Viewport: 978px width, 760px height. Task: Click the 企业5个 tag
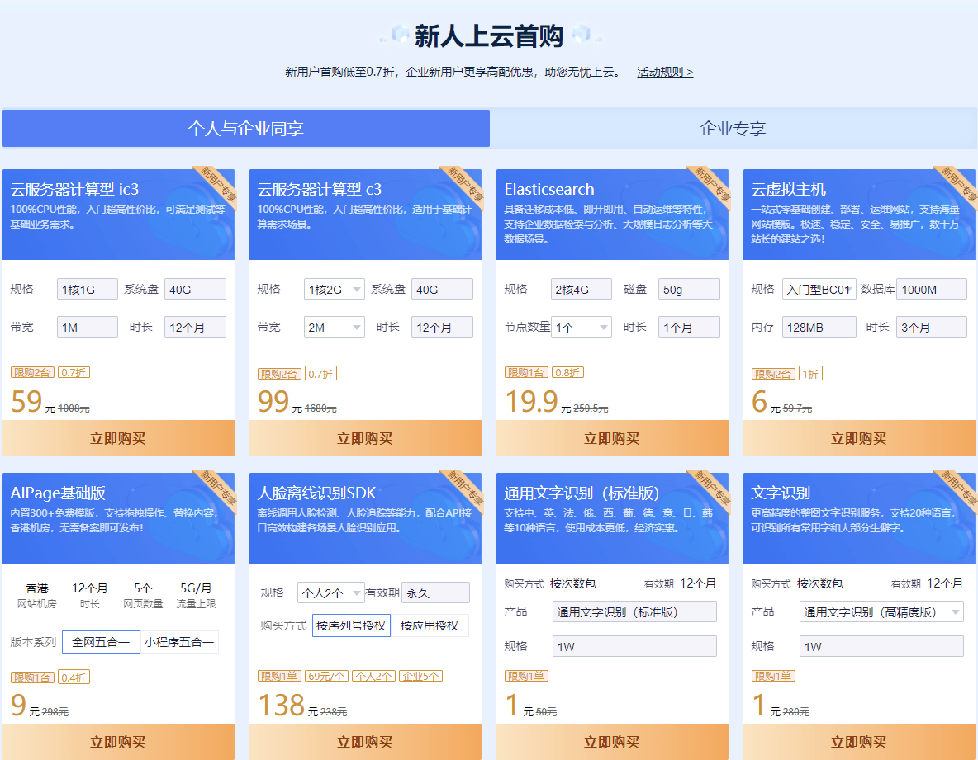[420, 676]
